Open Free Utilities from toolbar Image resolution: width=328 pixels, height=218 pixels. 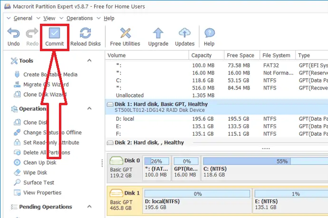pyautogui.click(x=125, y=37)
